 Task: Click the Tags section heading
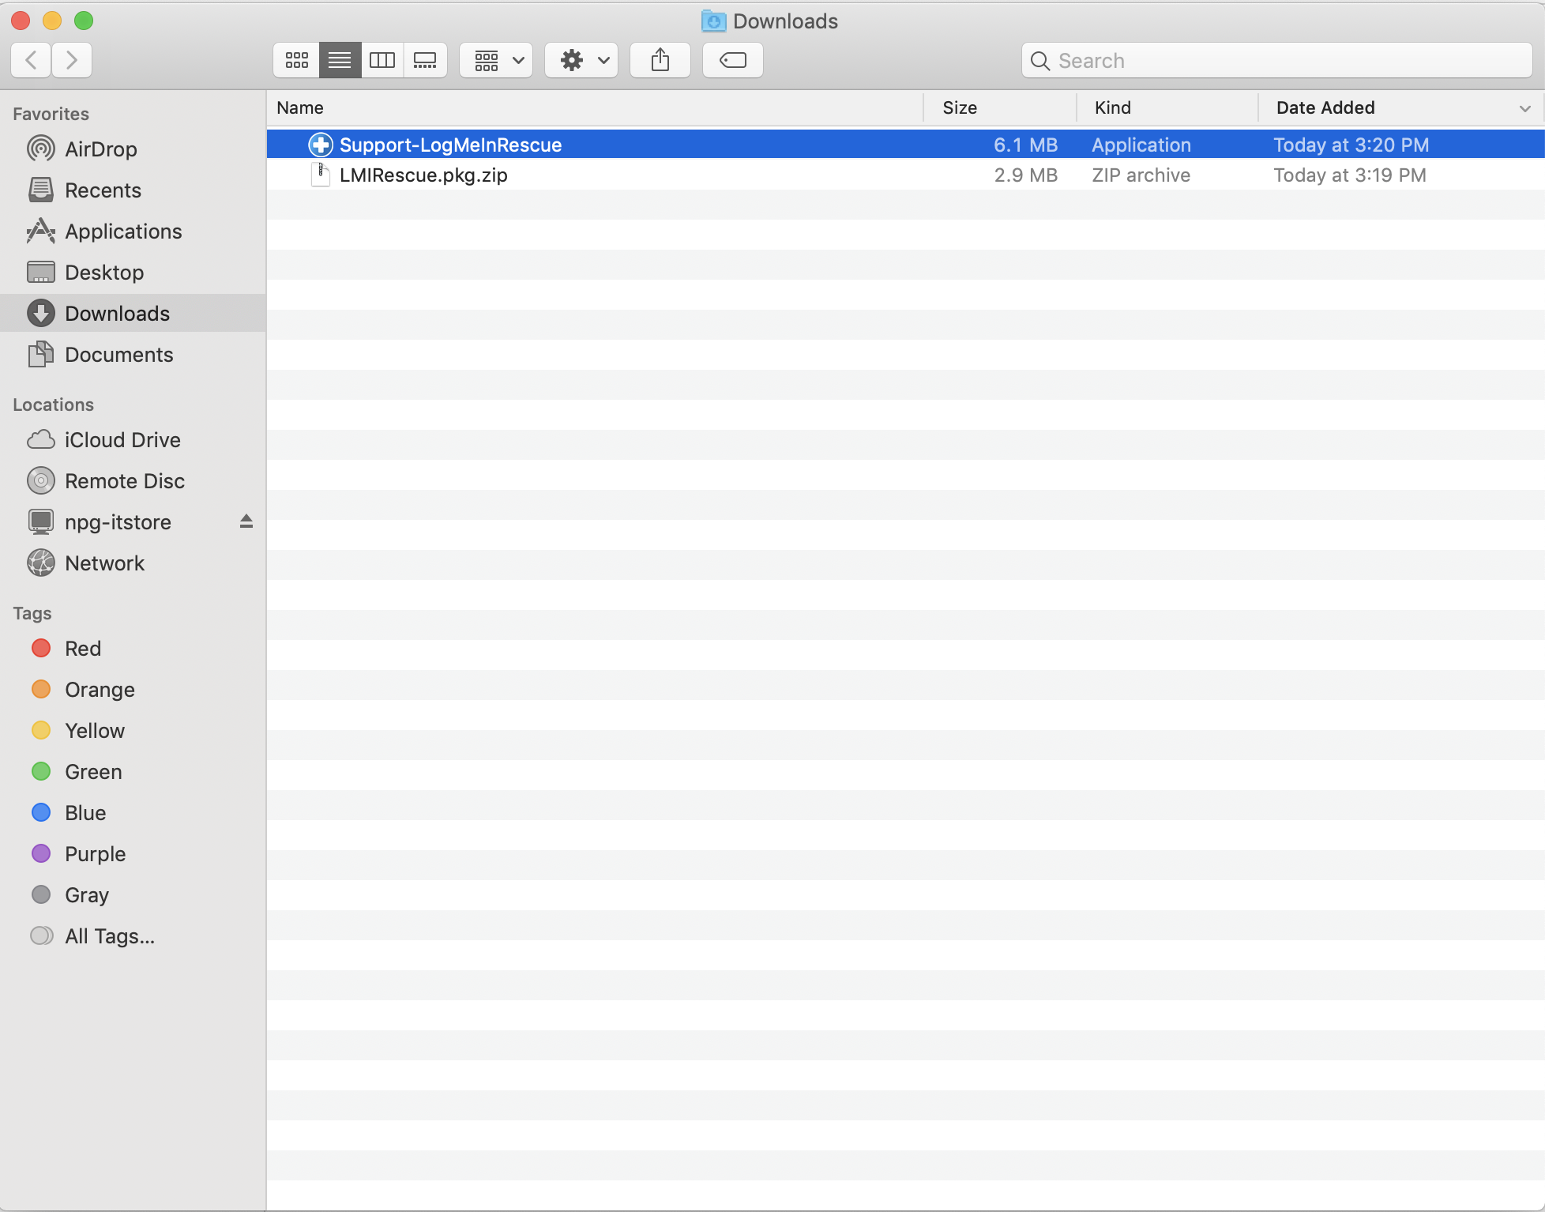32,613
